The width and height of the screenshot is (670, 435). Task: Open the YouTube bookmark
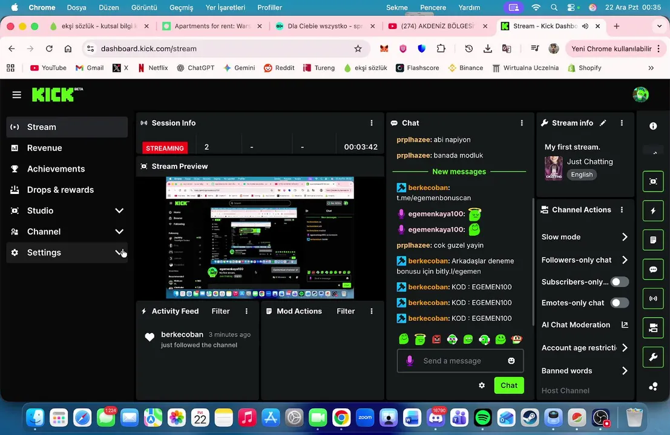[x=48, y=68]
